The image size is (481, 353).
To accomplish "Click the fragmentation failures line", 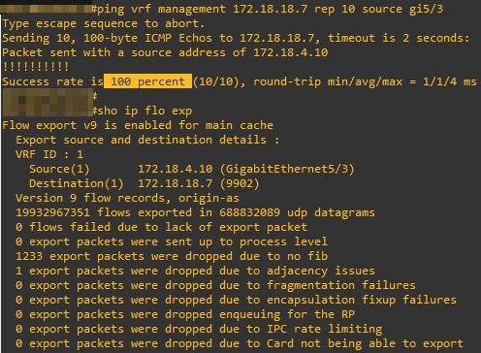I will click(x=215, y=285).
